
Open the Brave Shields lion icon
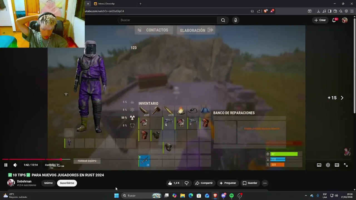pyautogui.click(x=265, y=11)
